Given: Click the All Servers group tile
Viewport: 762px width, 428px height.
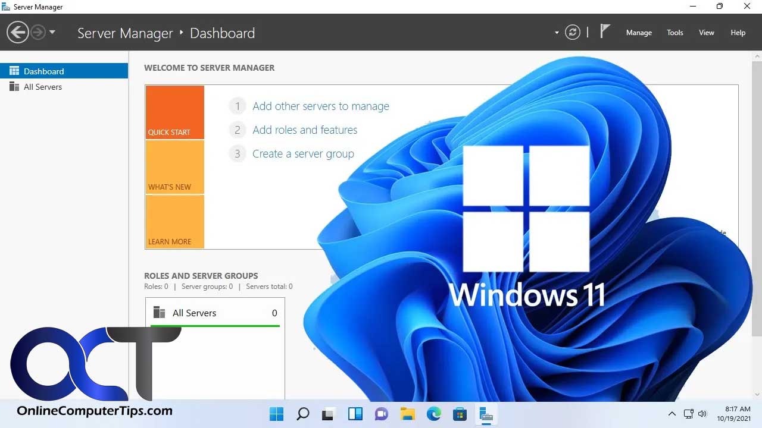Looking at the screenshot, I should click(215, 313).
